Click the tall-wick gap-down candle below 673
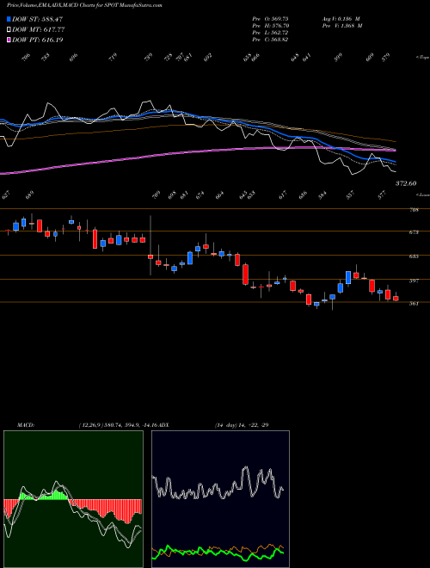Screen dimensions: 430x568 pyautogui.click(x=150, y=245)
